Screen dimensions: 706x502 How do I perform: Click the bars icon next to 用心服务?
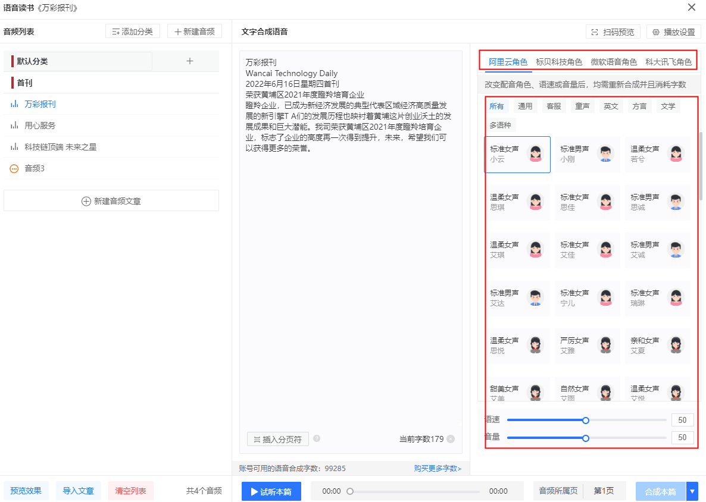point(14,125)
